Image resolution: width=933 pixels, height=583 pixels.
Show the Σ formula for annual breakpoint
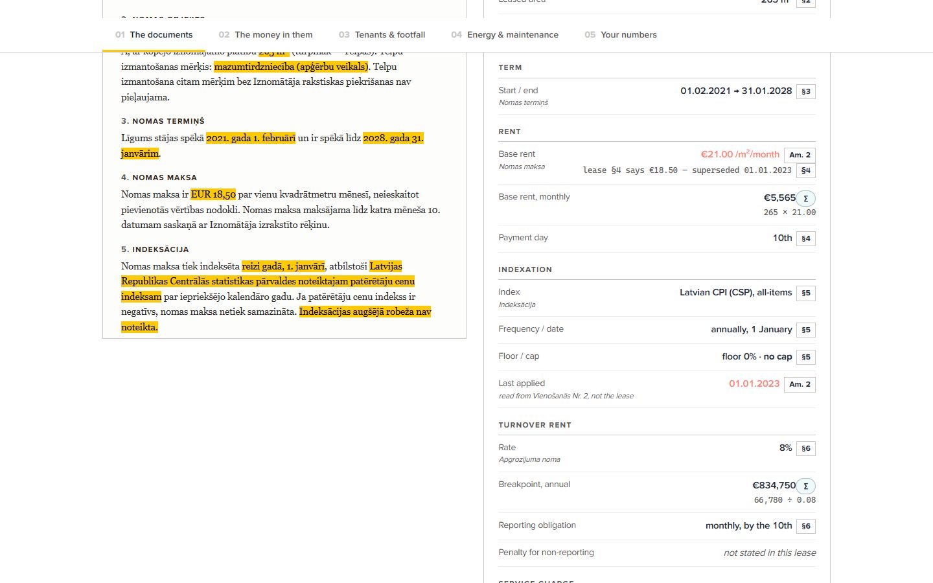(805, 486)
